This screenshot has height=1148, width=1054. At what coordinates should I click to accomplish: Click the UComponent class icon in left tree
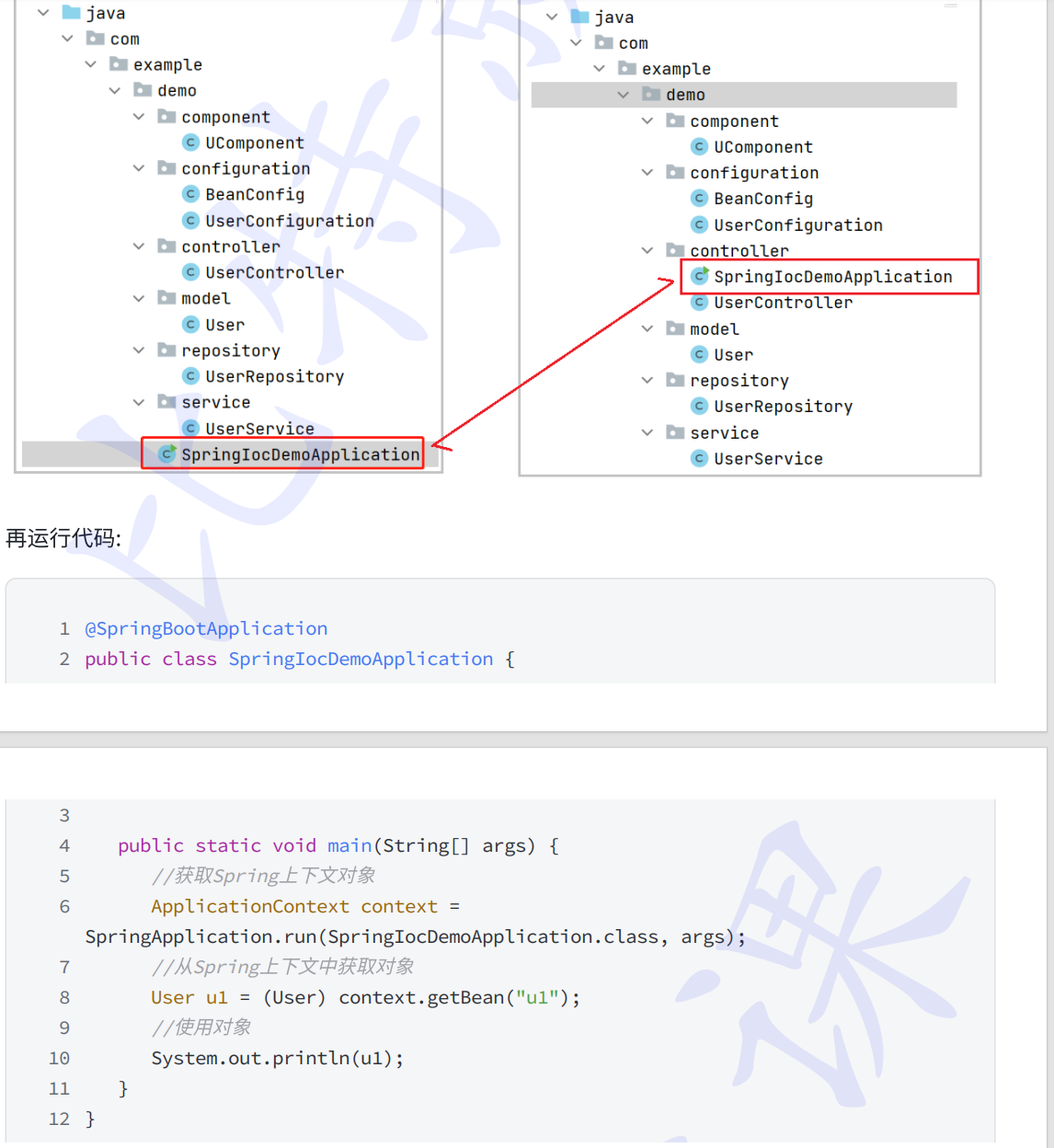pos(191,143)
